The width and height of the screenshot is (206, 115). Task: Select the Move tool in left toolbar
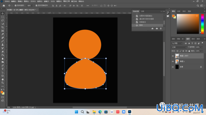(3, 13)
